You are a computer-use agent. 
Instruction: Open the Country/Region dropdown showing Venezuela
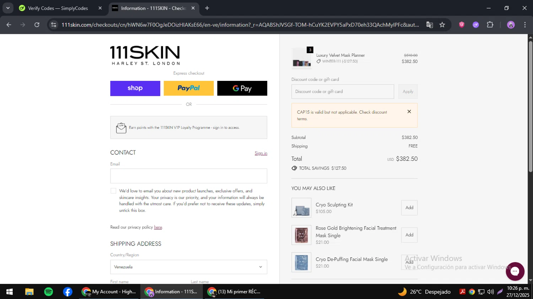click(x=189, y=267)
